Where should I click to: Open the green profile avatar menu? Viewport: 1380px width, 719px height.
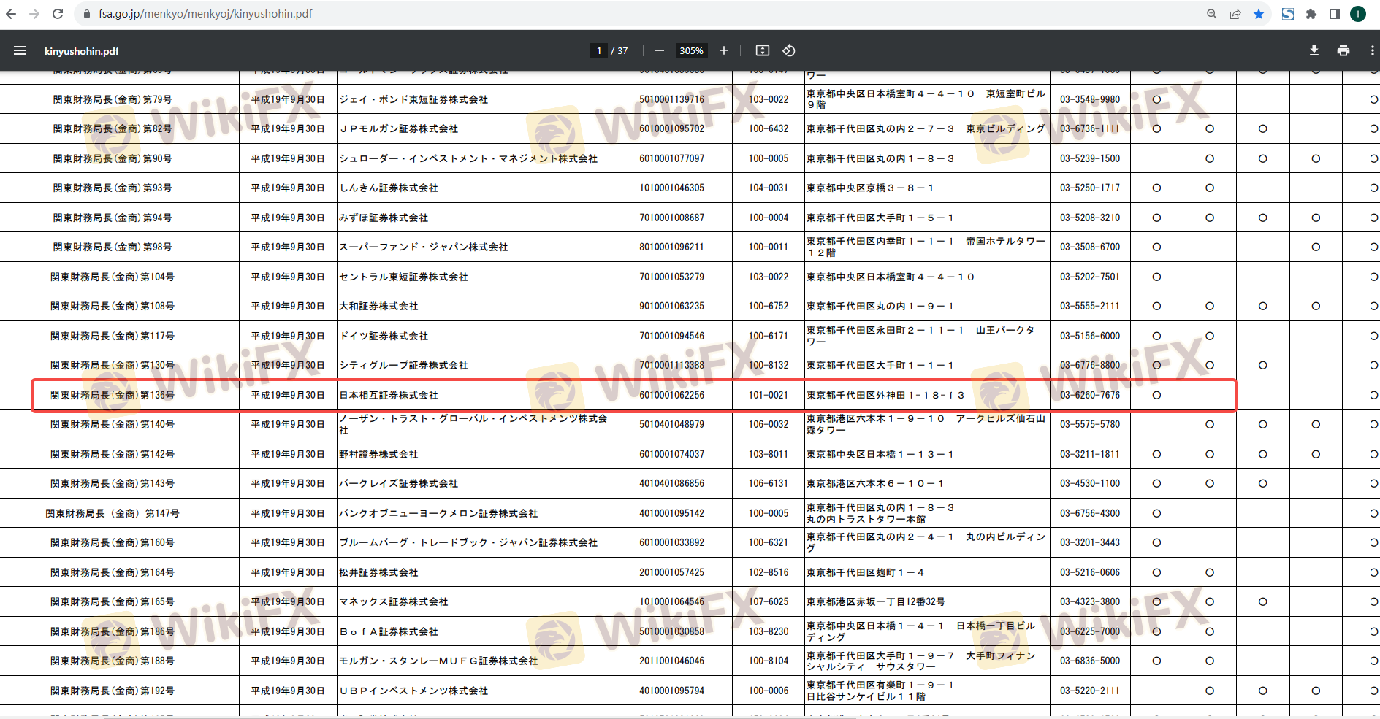point(1358,14)
